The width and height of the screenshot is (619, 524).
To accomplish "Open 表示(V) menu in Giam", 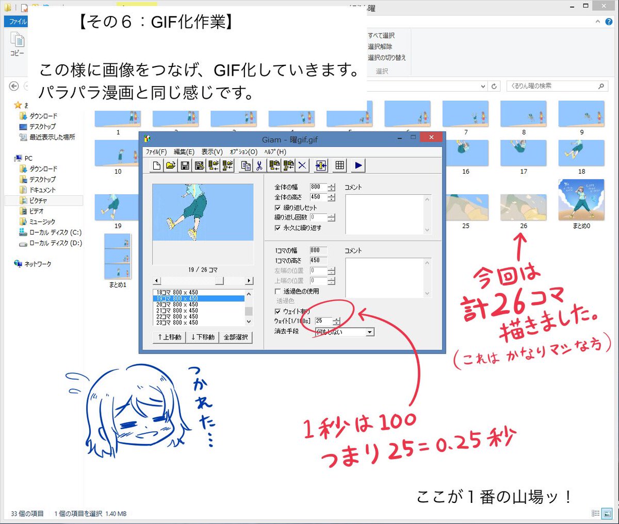I will click(x=211, y=152).
